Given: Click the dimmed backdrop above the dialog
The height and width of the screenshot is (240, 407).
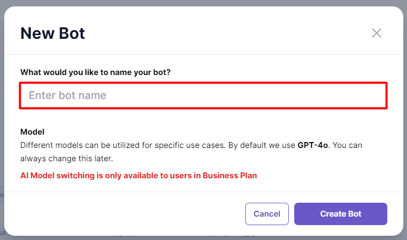Looking at the screenshot, I should click(203, 3).
